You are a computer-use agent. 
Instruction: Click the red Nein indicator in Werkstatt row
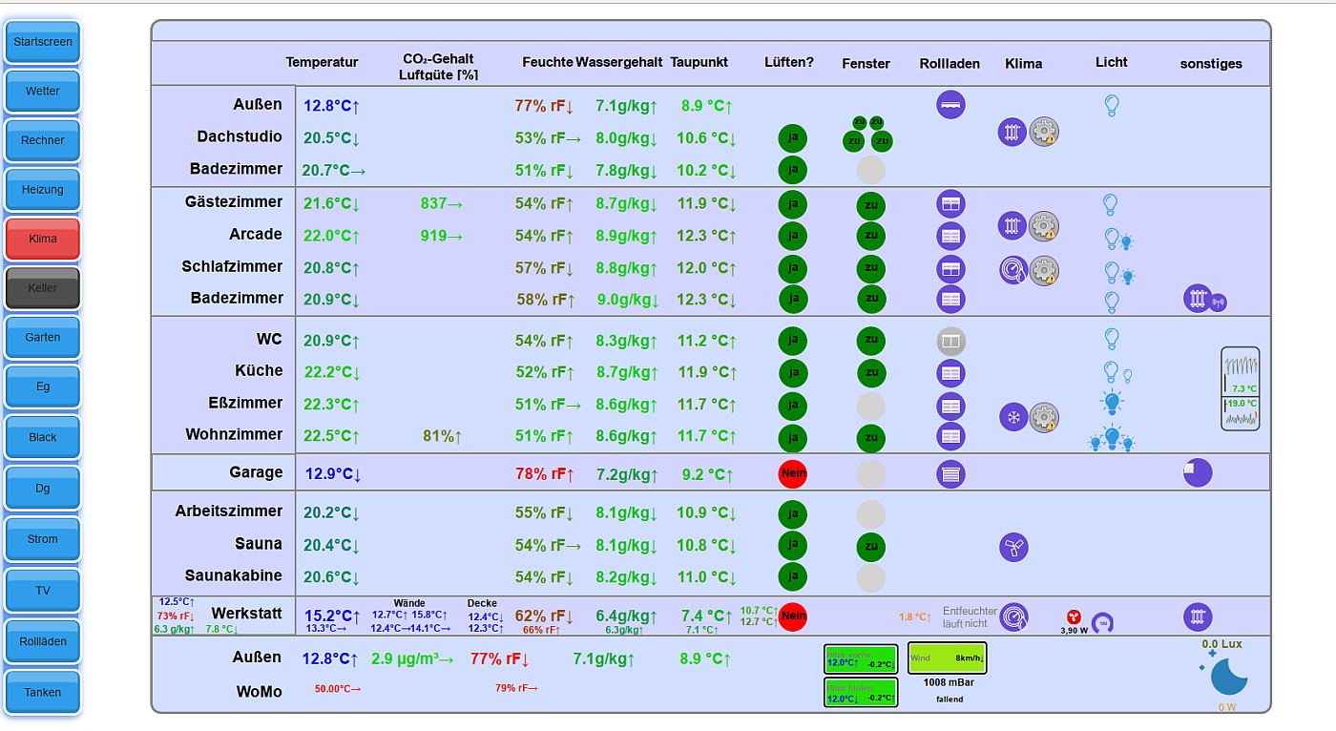(x=792, y=616)
